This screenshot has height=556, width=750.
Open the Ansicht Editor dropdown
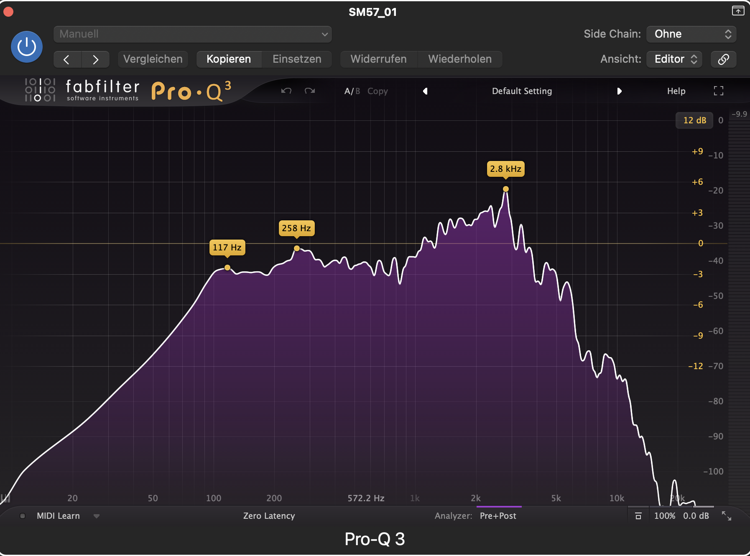pyautogui.click(x=674, y=59)
